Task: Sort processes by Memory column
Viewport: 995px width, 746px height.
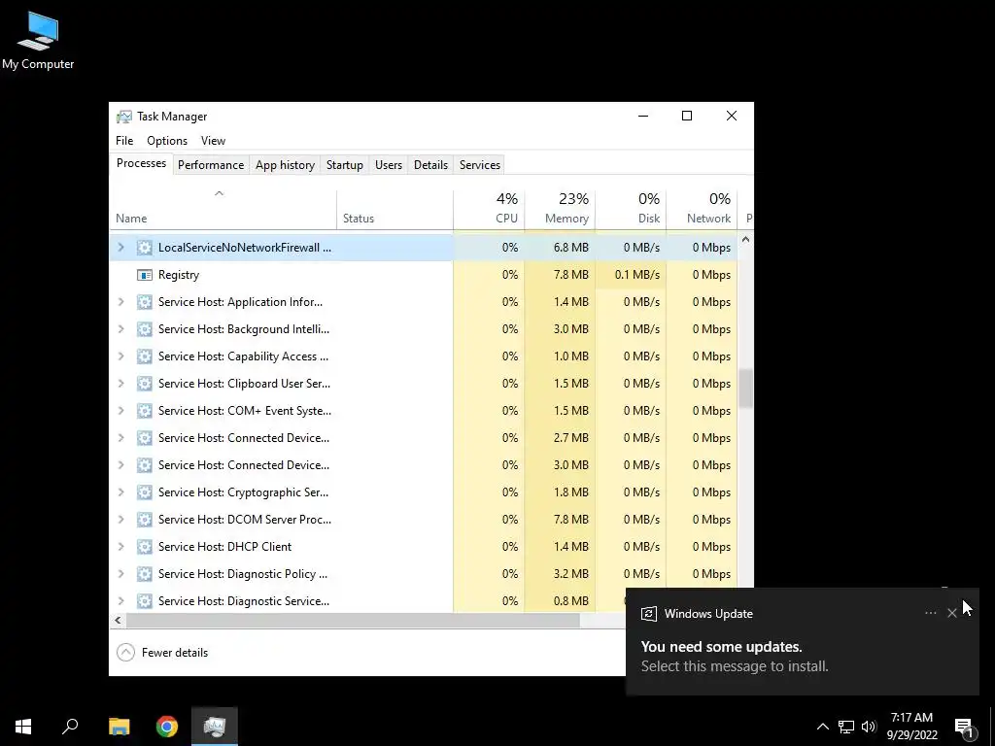Action: 561,210
